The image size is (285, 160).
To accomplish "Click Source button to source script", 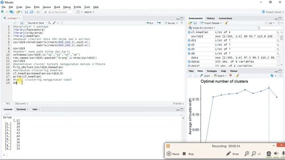I will tap(169, 23).
